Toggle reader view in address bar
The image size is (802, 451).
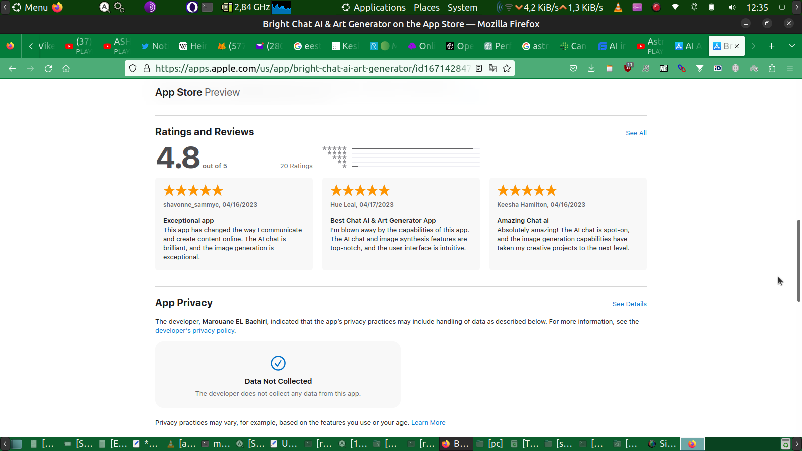point(479,69)
